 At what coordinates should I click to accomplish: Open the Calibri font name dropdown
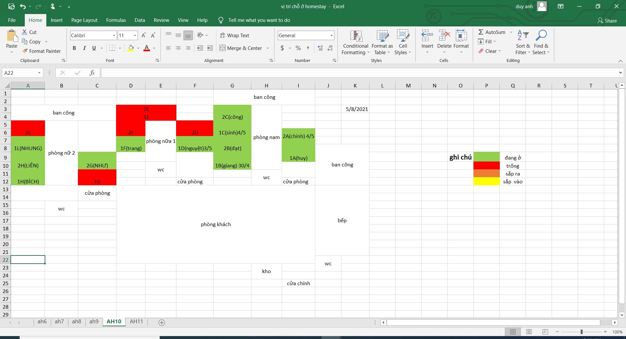114,35
